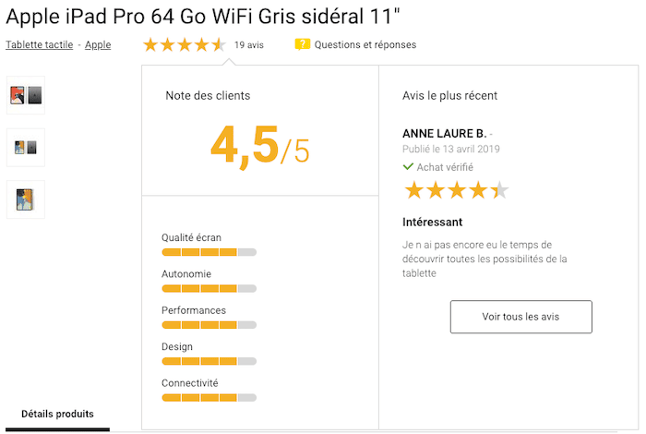Image resolution: width=646 pixels, height=434 pixels.
Task: Select the first iPad product thumbnail
Action: click(26, 95)
